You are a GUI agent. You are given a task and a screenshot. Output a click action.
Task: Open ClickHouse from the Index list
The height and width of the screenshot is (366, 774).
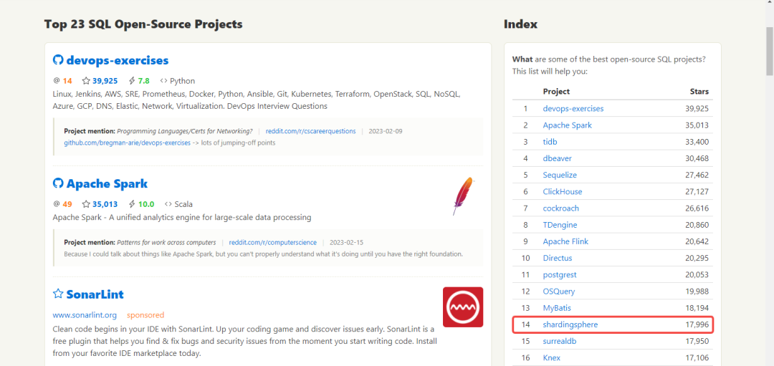coord(563,191)
